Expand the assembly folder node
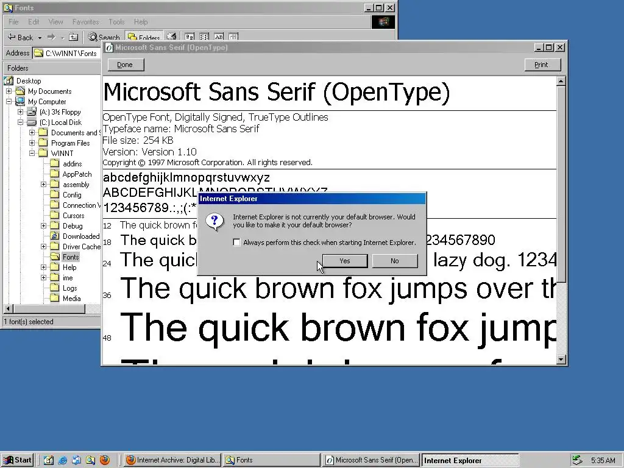 (44, 184)
